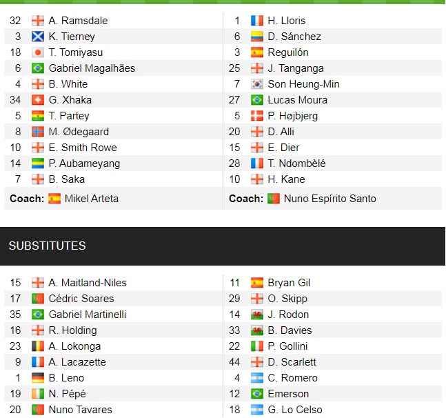Click Japan flag next to T. Tomiyasu
Screen dimensions: 446x418
point(38,52)
